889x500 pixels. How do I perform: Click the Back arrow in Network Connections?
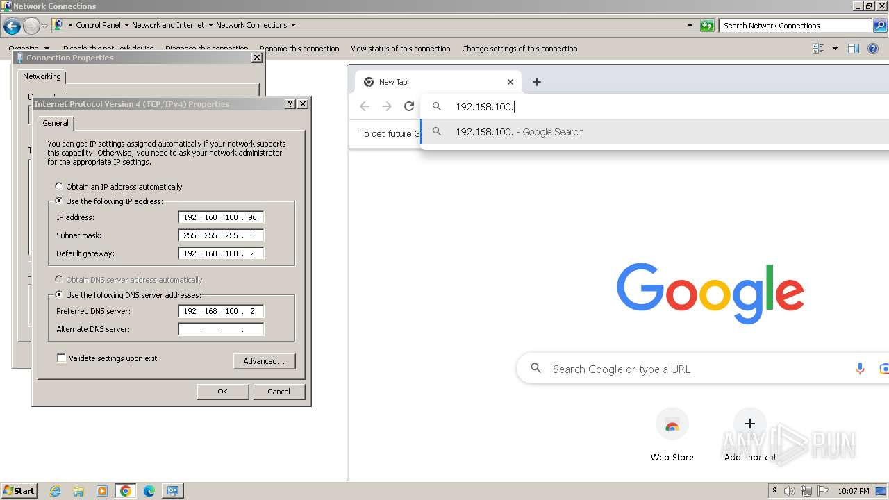coord(12,26)
